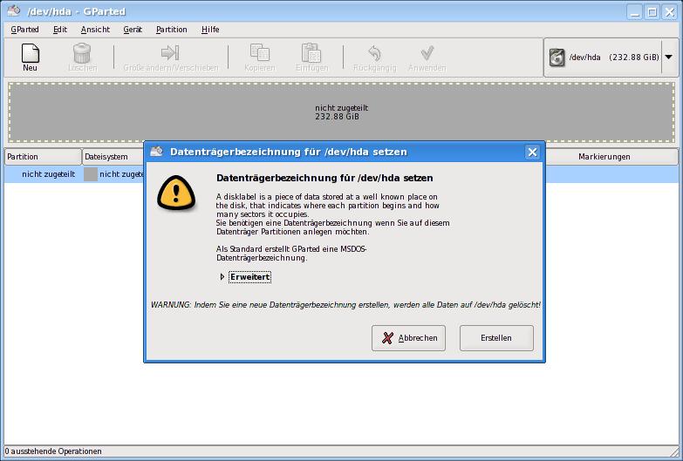Click the Anwenden checkmark icon
Screen dimensions: 683x461
pyautogui.click(x=427, y=52)
